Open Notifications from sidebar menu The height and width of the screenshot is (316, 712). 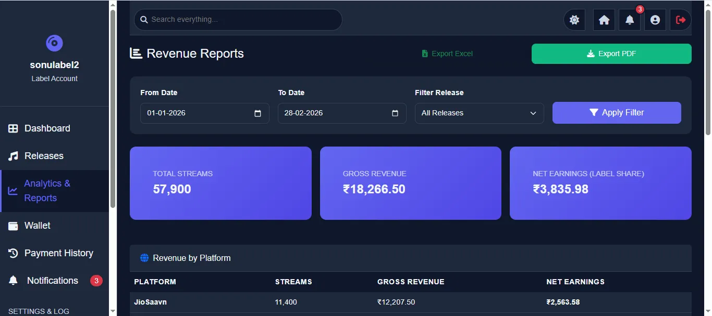pyautogui.click(x=54, y=281)
